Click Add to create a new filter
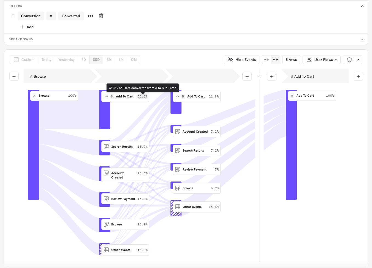 tap(27, 27)
